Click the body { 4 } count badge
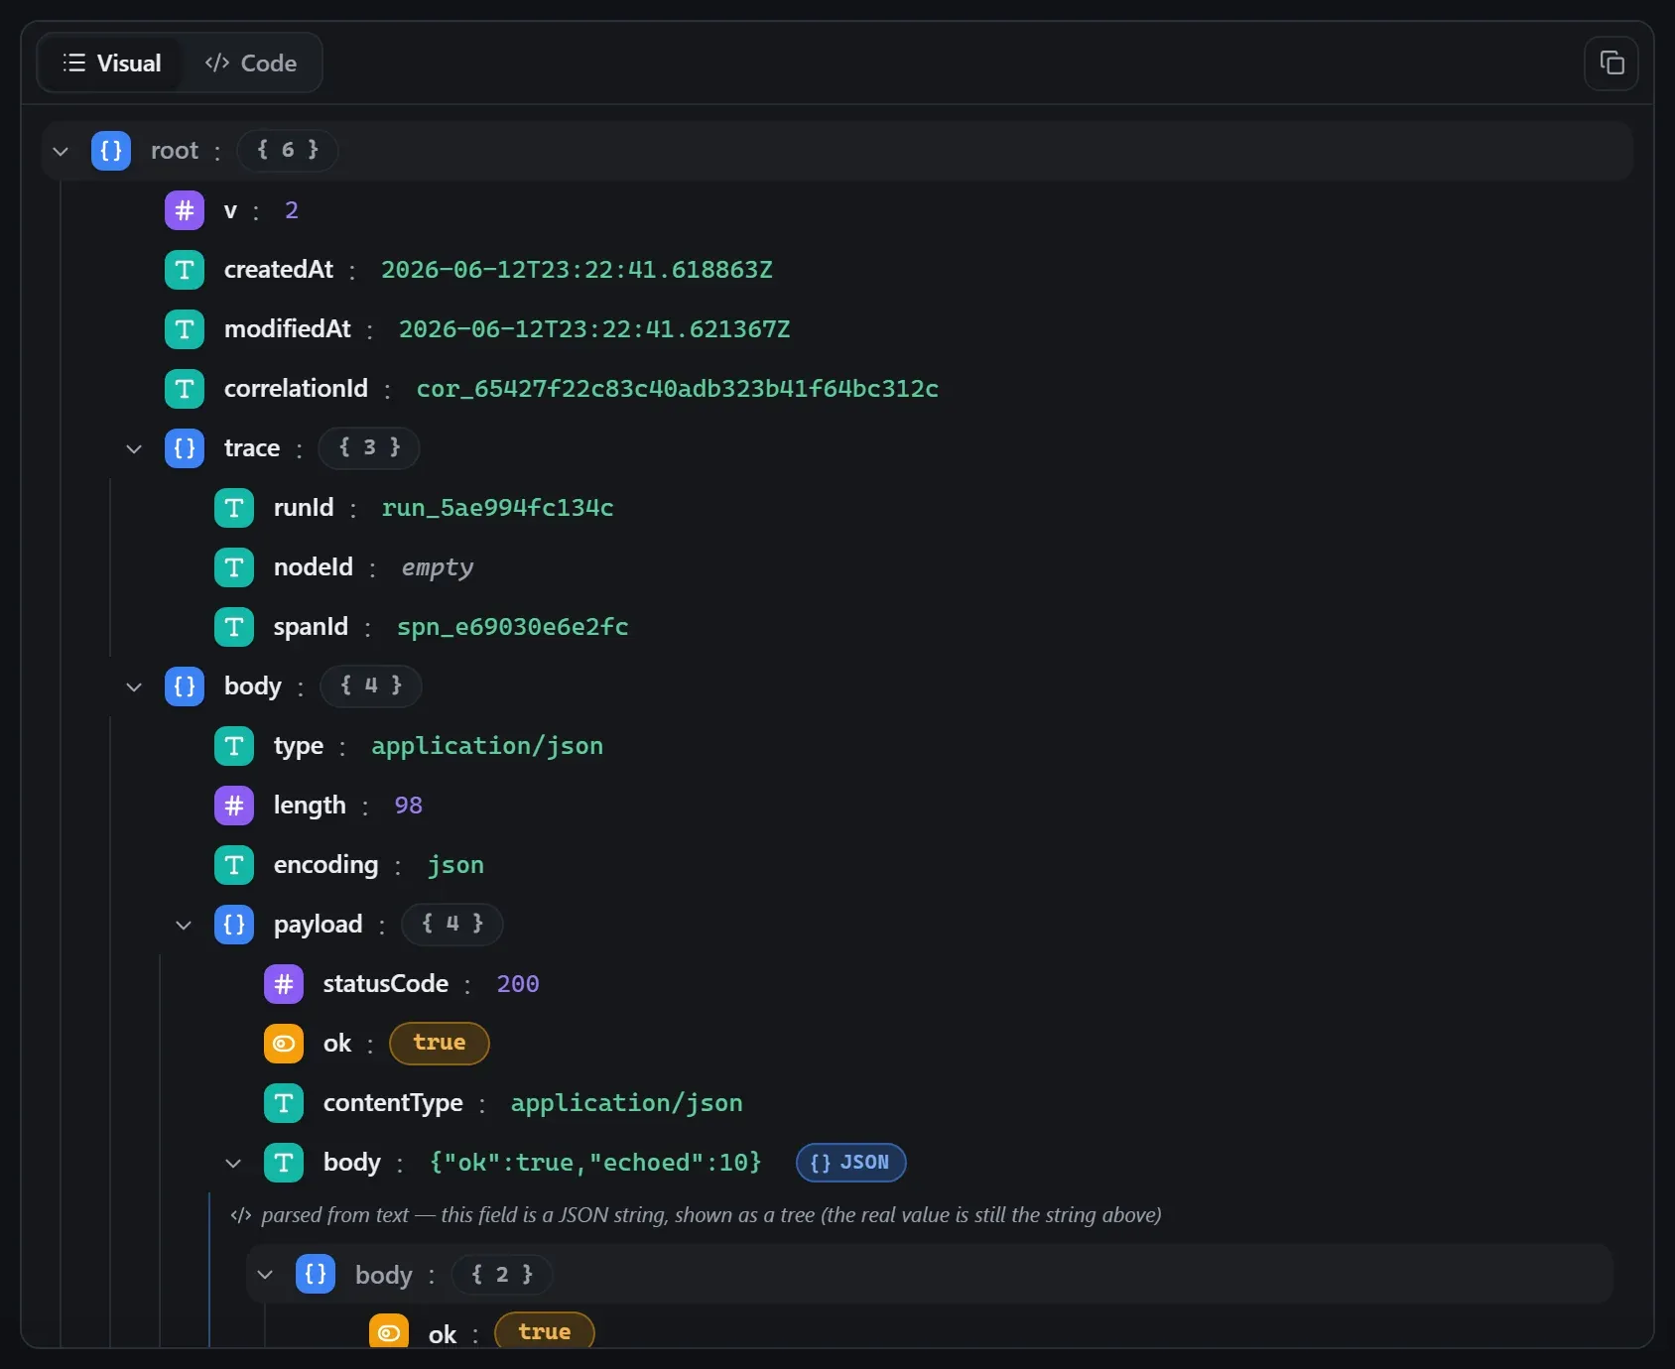Image resolution: width=1675 pixels, height=1369 pixels. coord(371,686)
